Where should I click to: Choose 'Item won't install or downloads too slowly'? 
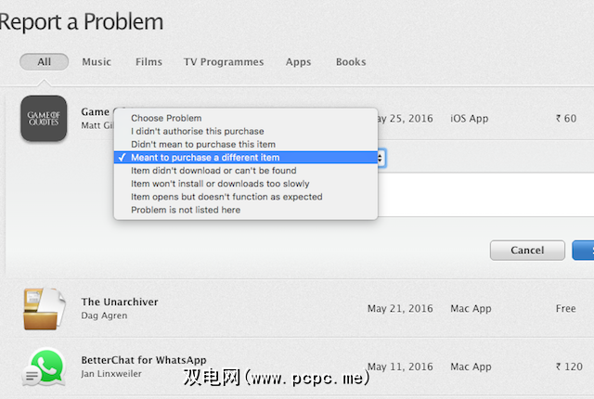pyautogui.click(x=245, y=184)
